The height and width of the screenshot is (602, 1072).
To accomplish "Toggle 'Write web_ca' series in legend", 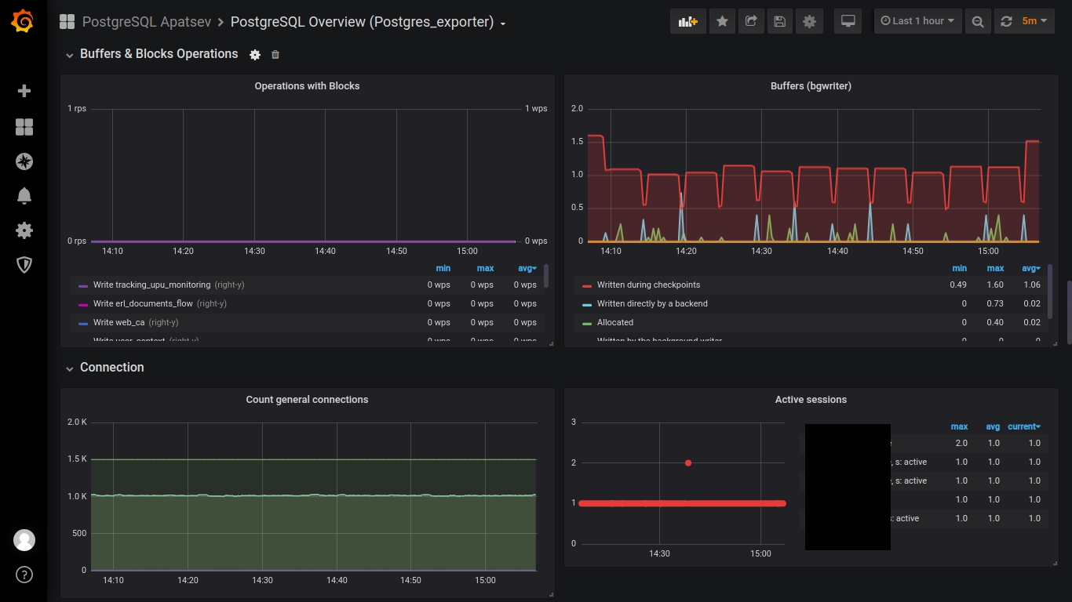I will pos(119,322).
